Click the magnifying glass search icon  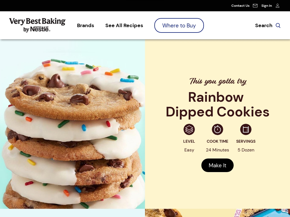(x=278, y=25)
